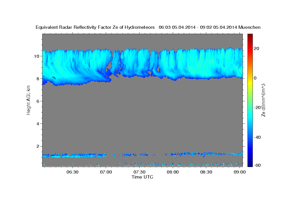Click the colorbar value label '0'

255,78
